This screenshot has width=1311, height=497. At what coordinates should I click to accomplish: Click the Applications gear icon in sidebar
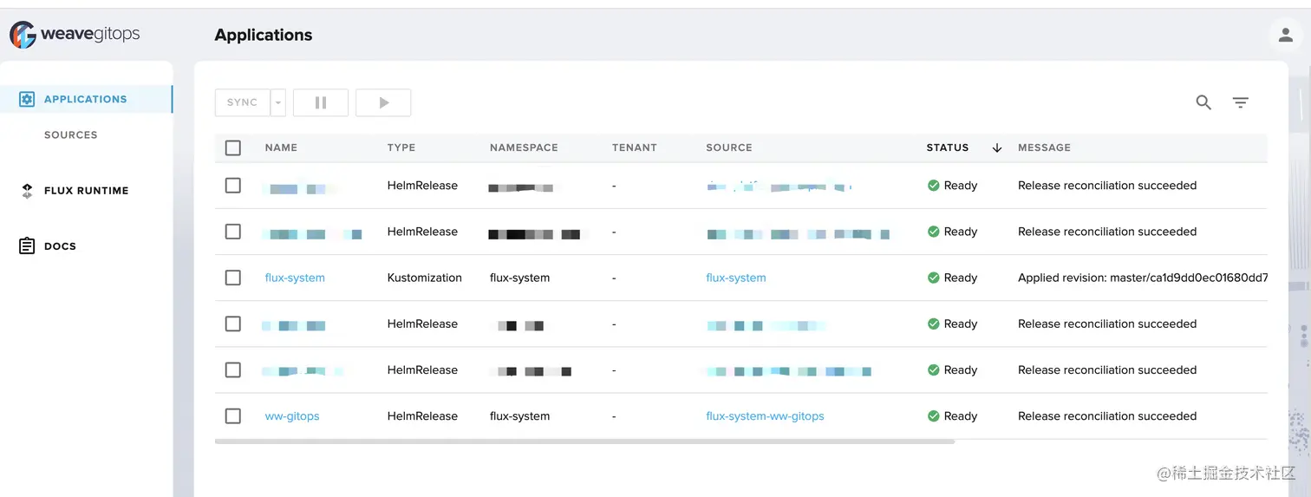(27, 99)
